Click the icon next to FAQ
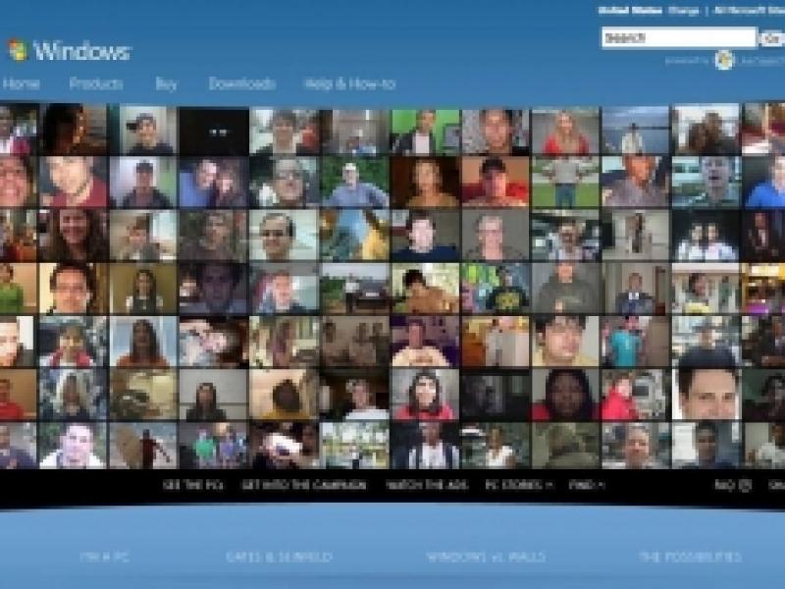Screen dimensions: 785x589 (x=745, y=483)
